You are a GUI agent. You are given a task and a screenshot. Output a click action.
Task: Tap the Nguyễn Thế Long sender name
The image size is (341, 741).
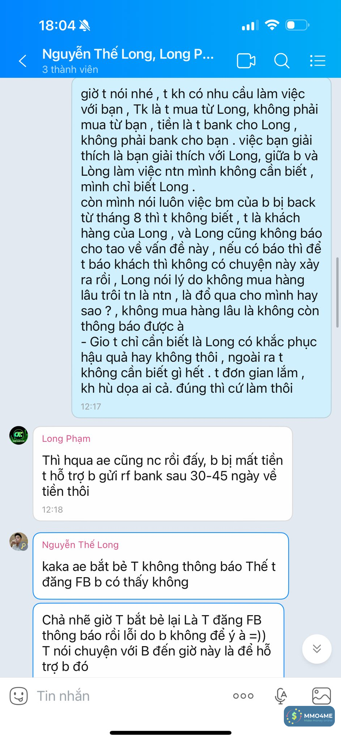tap(80, 545)
